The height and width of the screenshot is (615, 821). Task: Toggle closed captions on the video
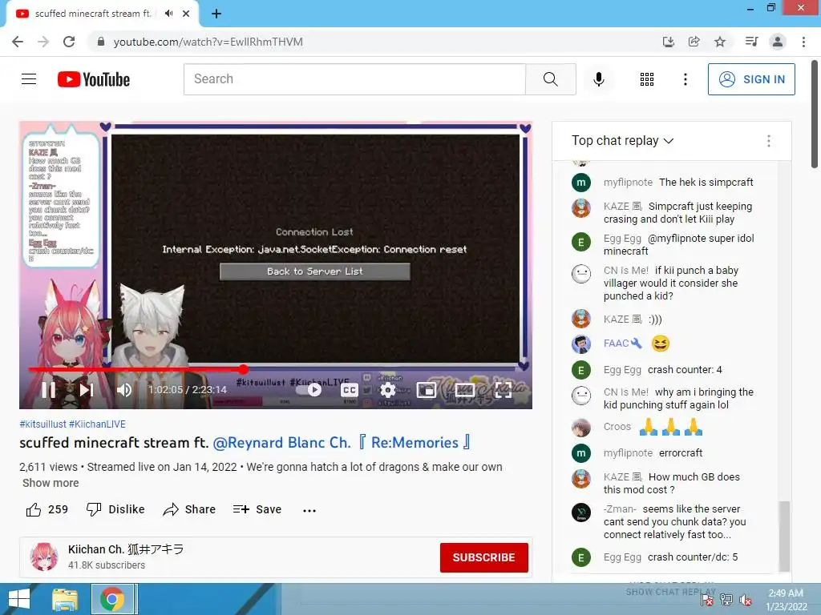pyautogui.click(x=350, y=390)
